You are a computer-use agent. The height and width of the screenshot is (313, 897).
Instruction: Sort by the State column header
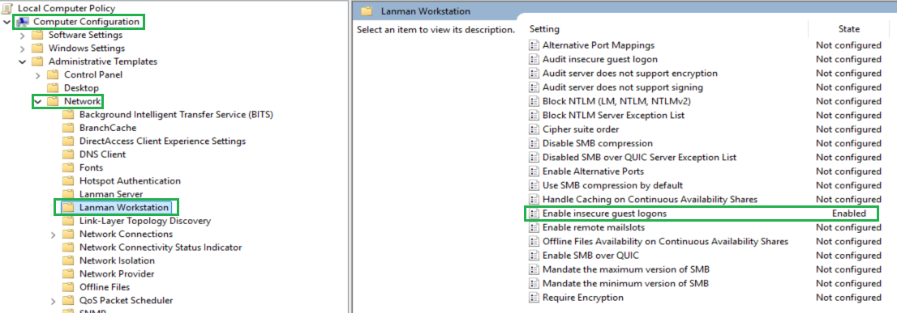pos(849,29)
